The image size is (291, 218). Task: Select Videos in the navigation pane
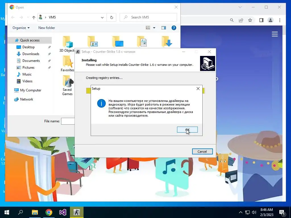[x=27, y=81]
